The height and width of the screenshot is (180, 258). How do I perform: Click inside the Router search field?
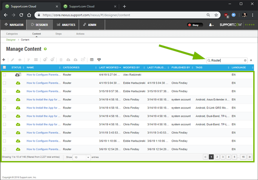click(227, 61)
